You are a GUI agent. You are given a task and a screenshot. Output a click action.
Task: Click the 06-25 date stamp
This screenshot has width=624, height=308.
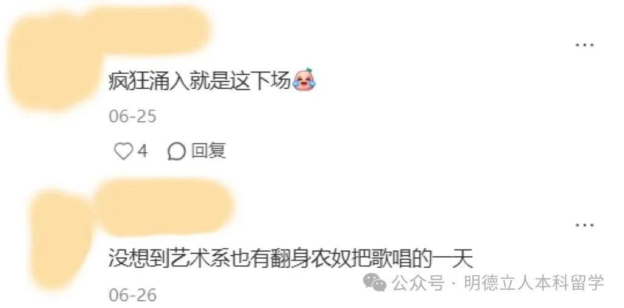coord(132,116)
